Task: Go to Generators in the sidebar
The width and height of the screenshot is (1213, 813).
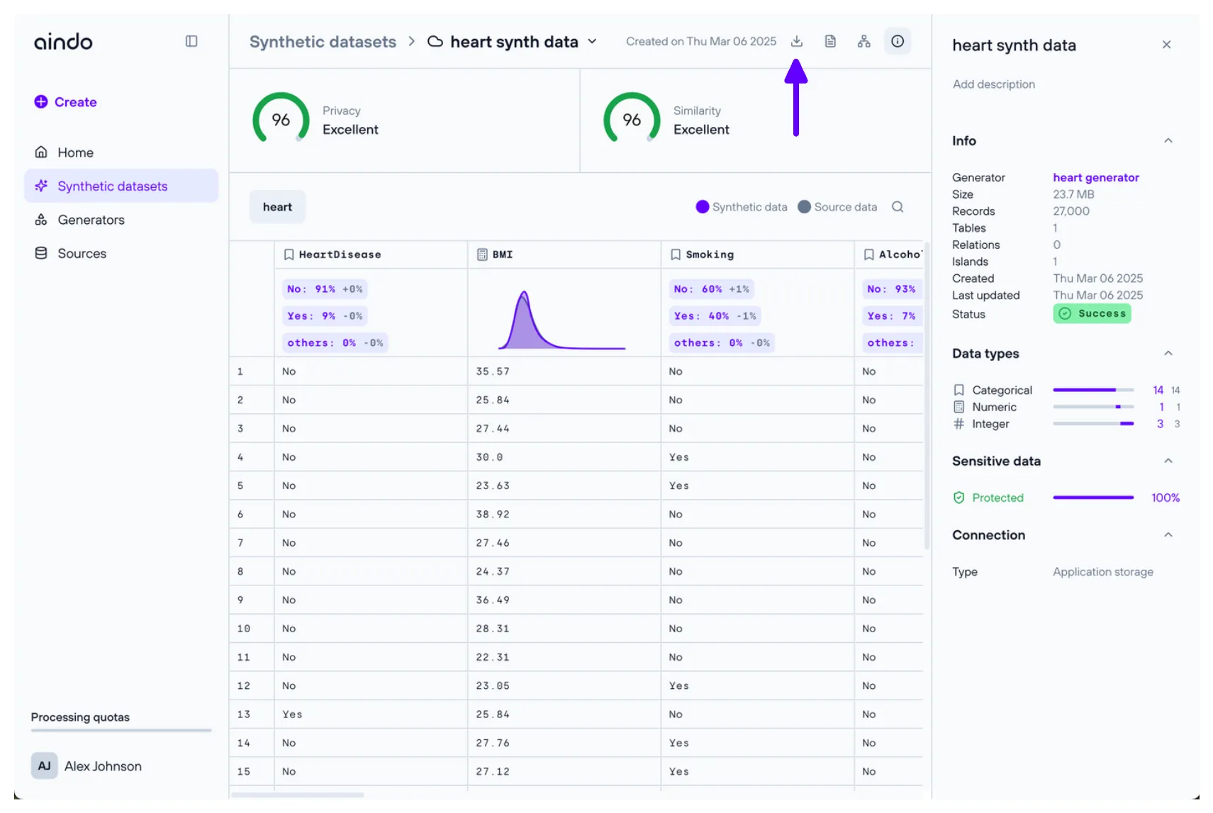Action: (x=91, y=220)
